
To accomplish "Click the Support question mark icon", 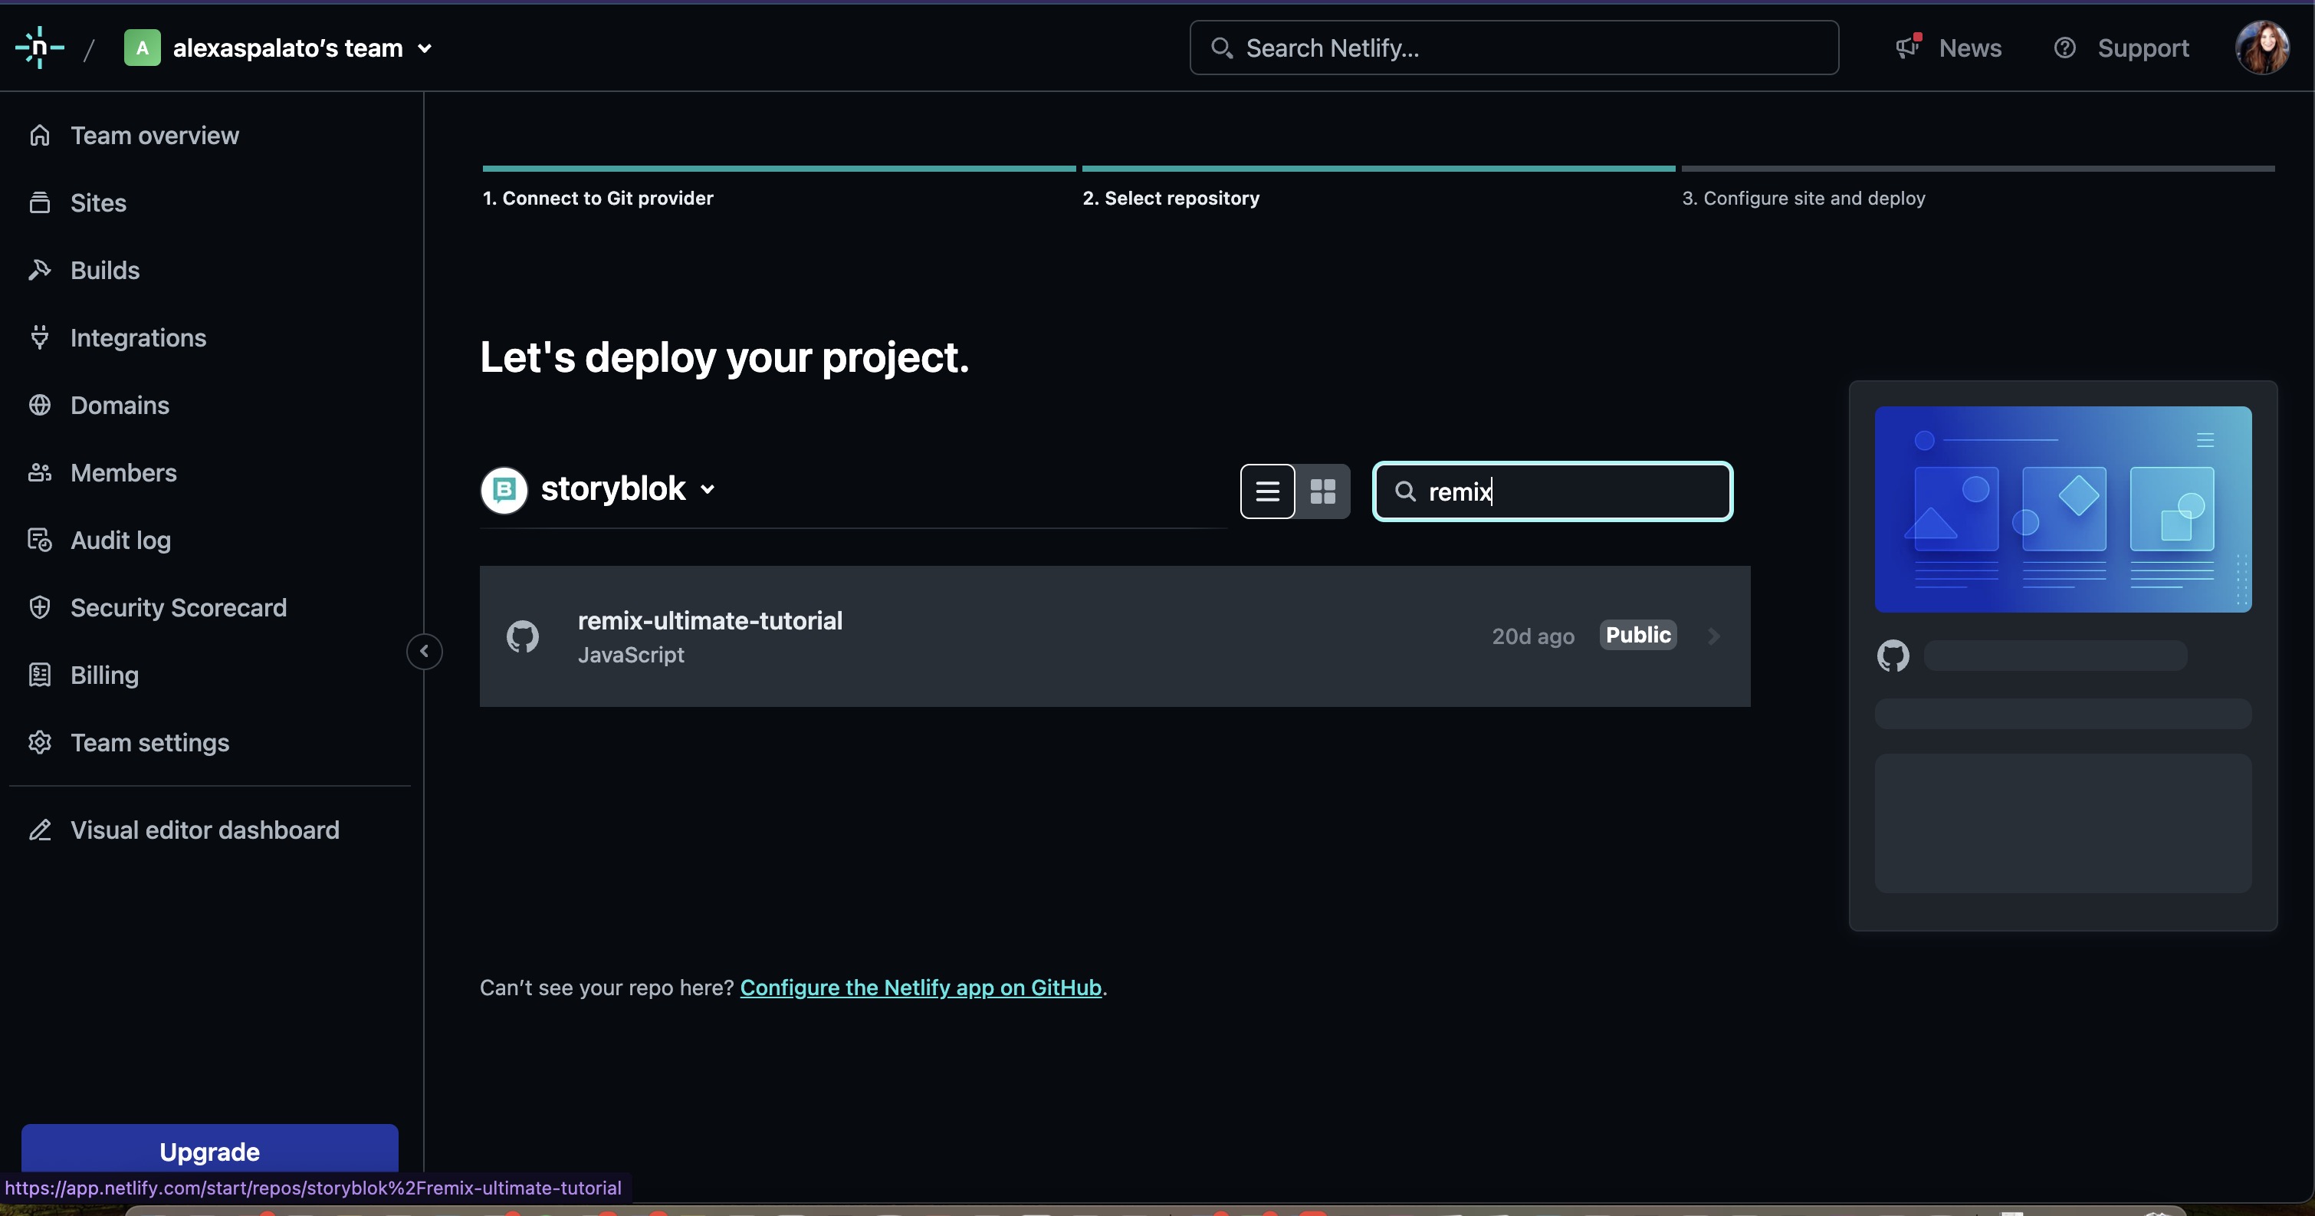I will tap(2064, 48).
